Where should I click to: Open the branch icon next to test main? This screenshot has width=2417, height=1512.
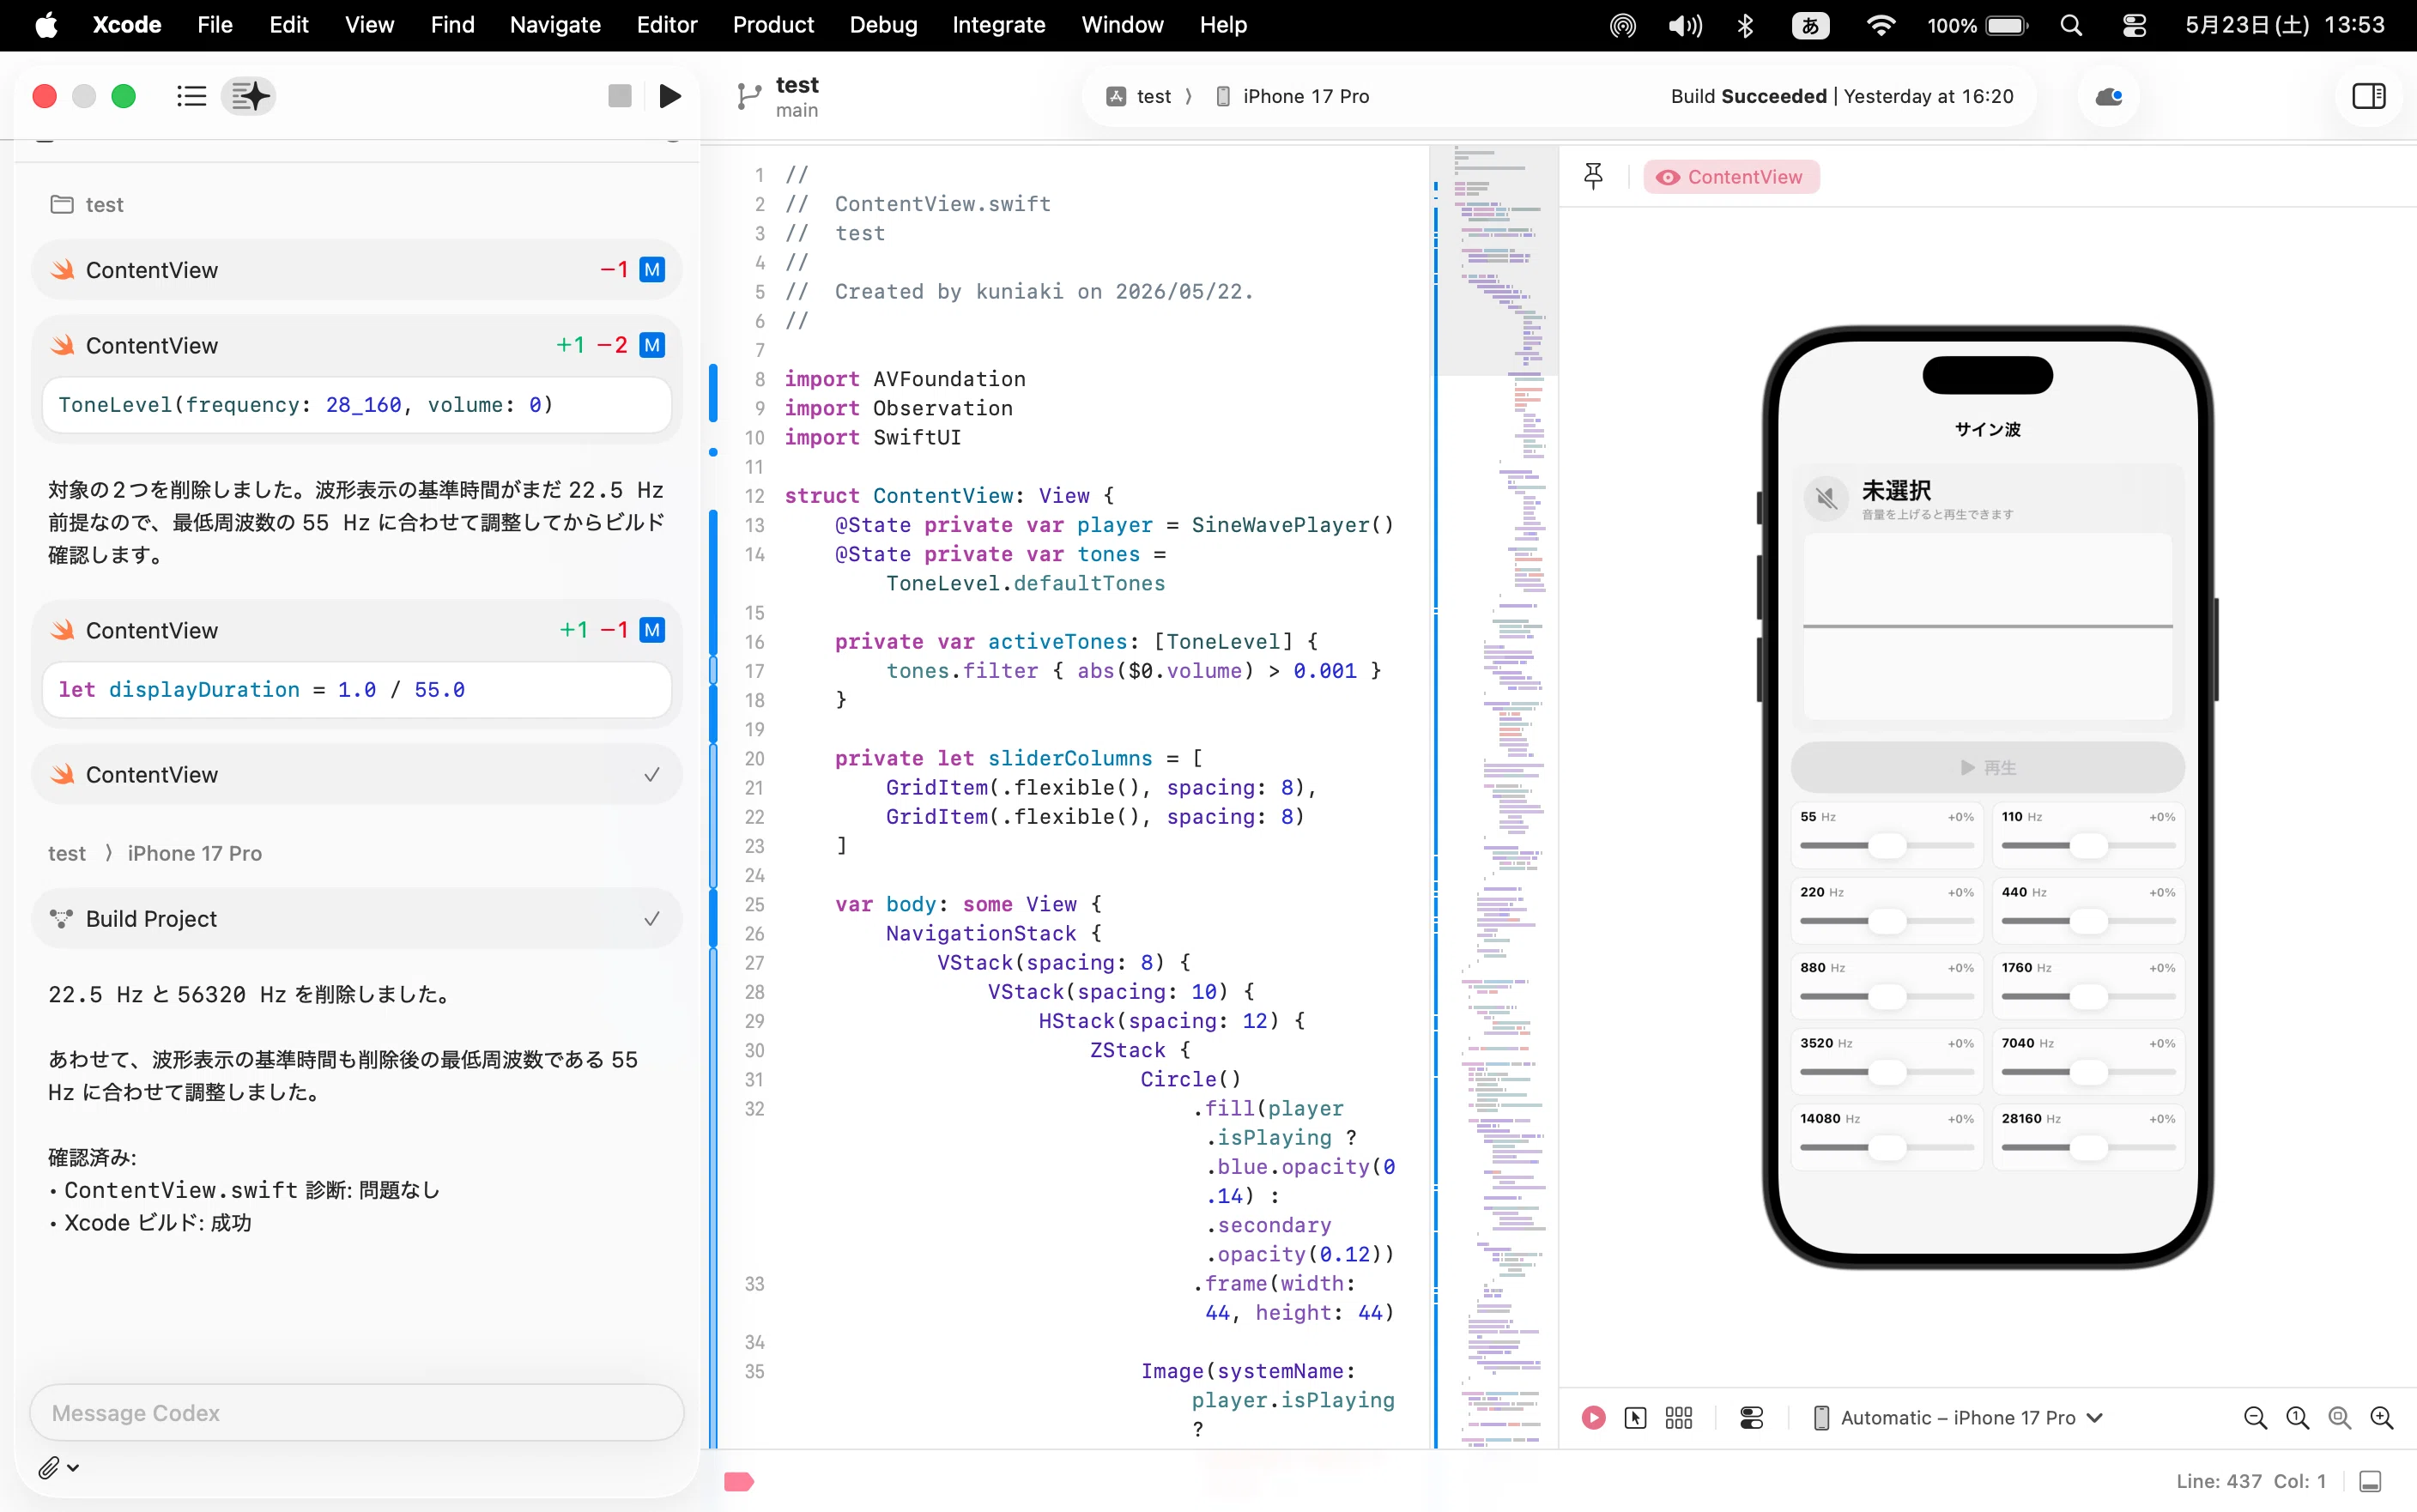pos(748,96)
